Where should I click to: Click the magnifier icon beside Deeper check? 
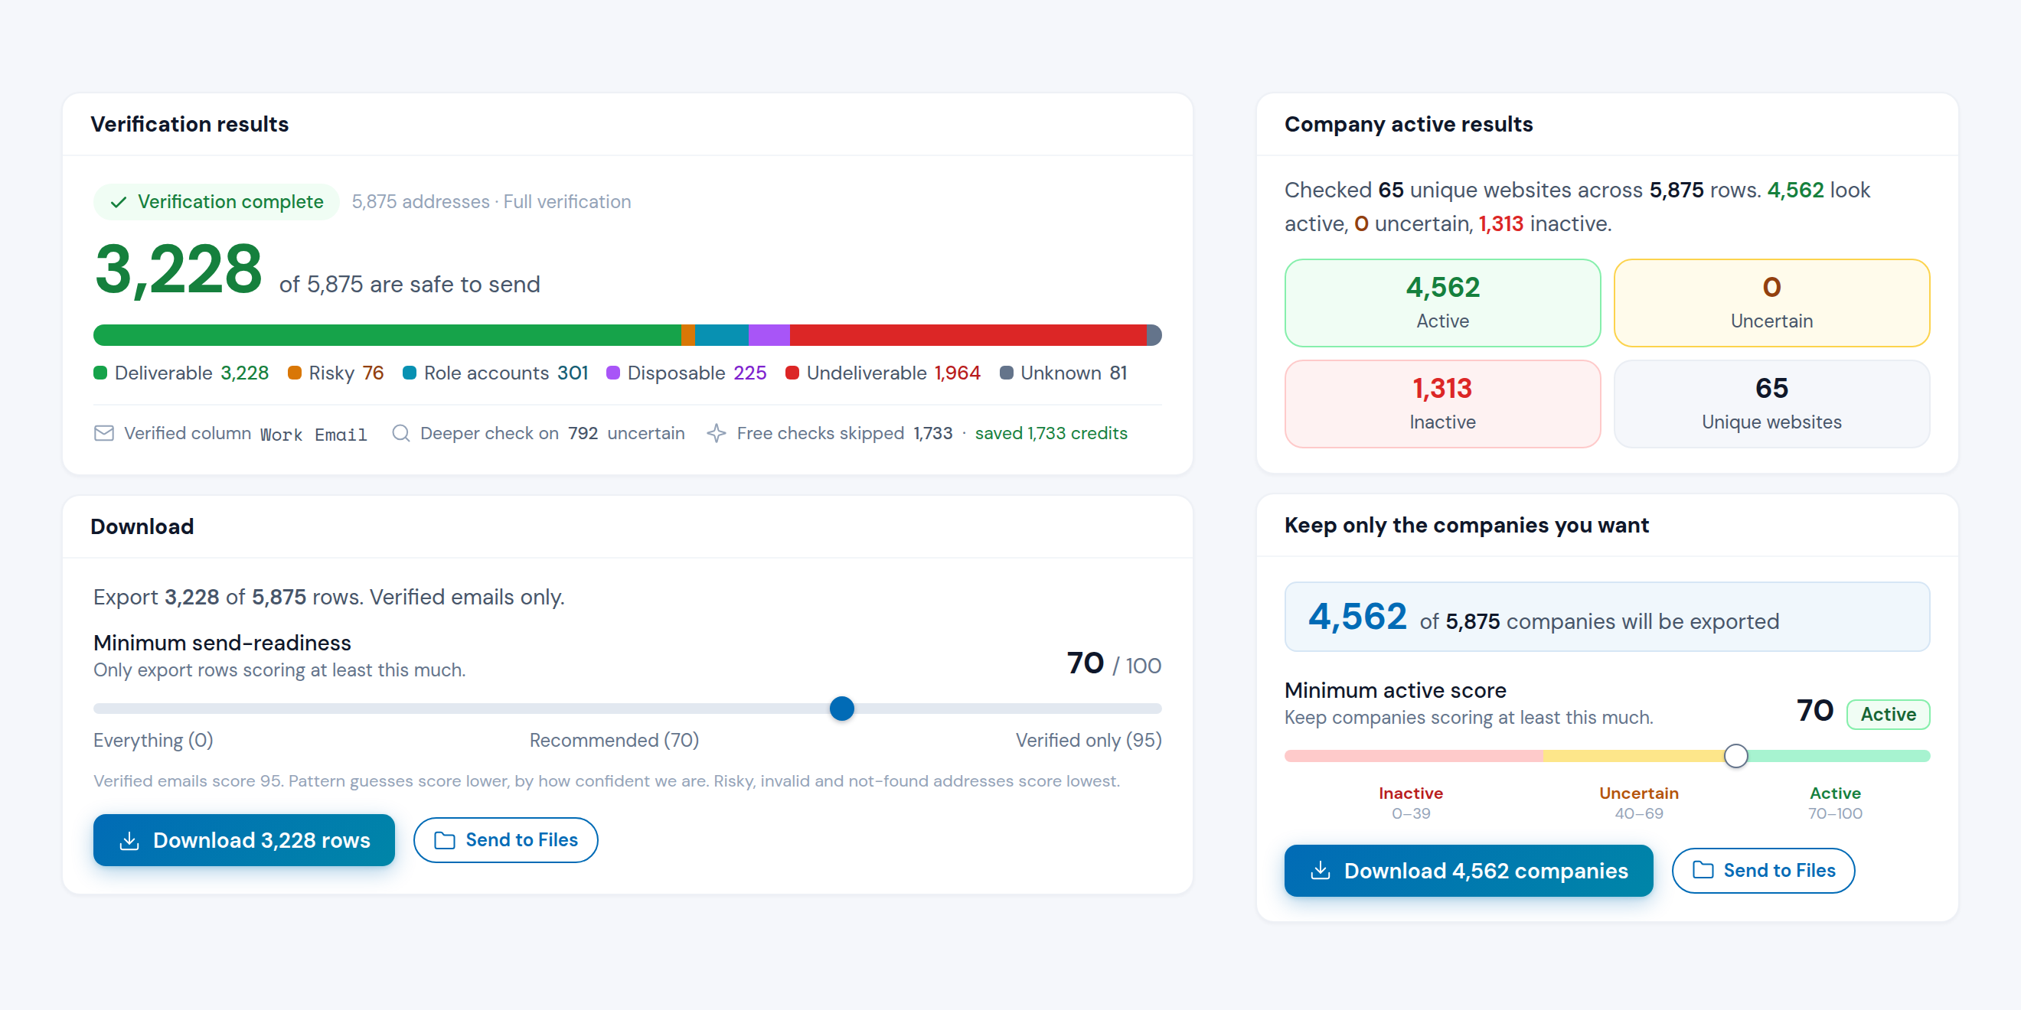click(401, 433)
